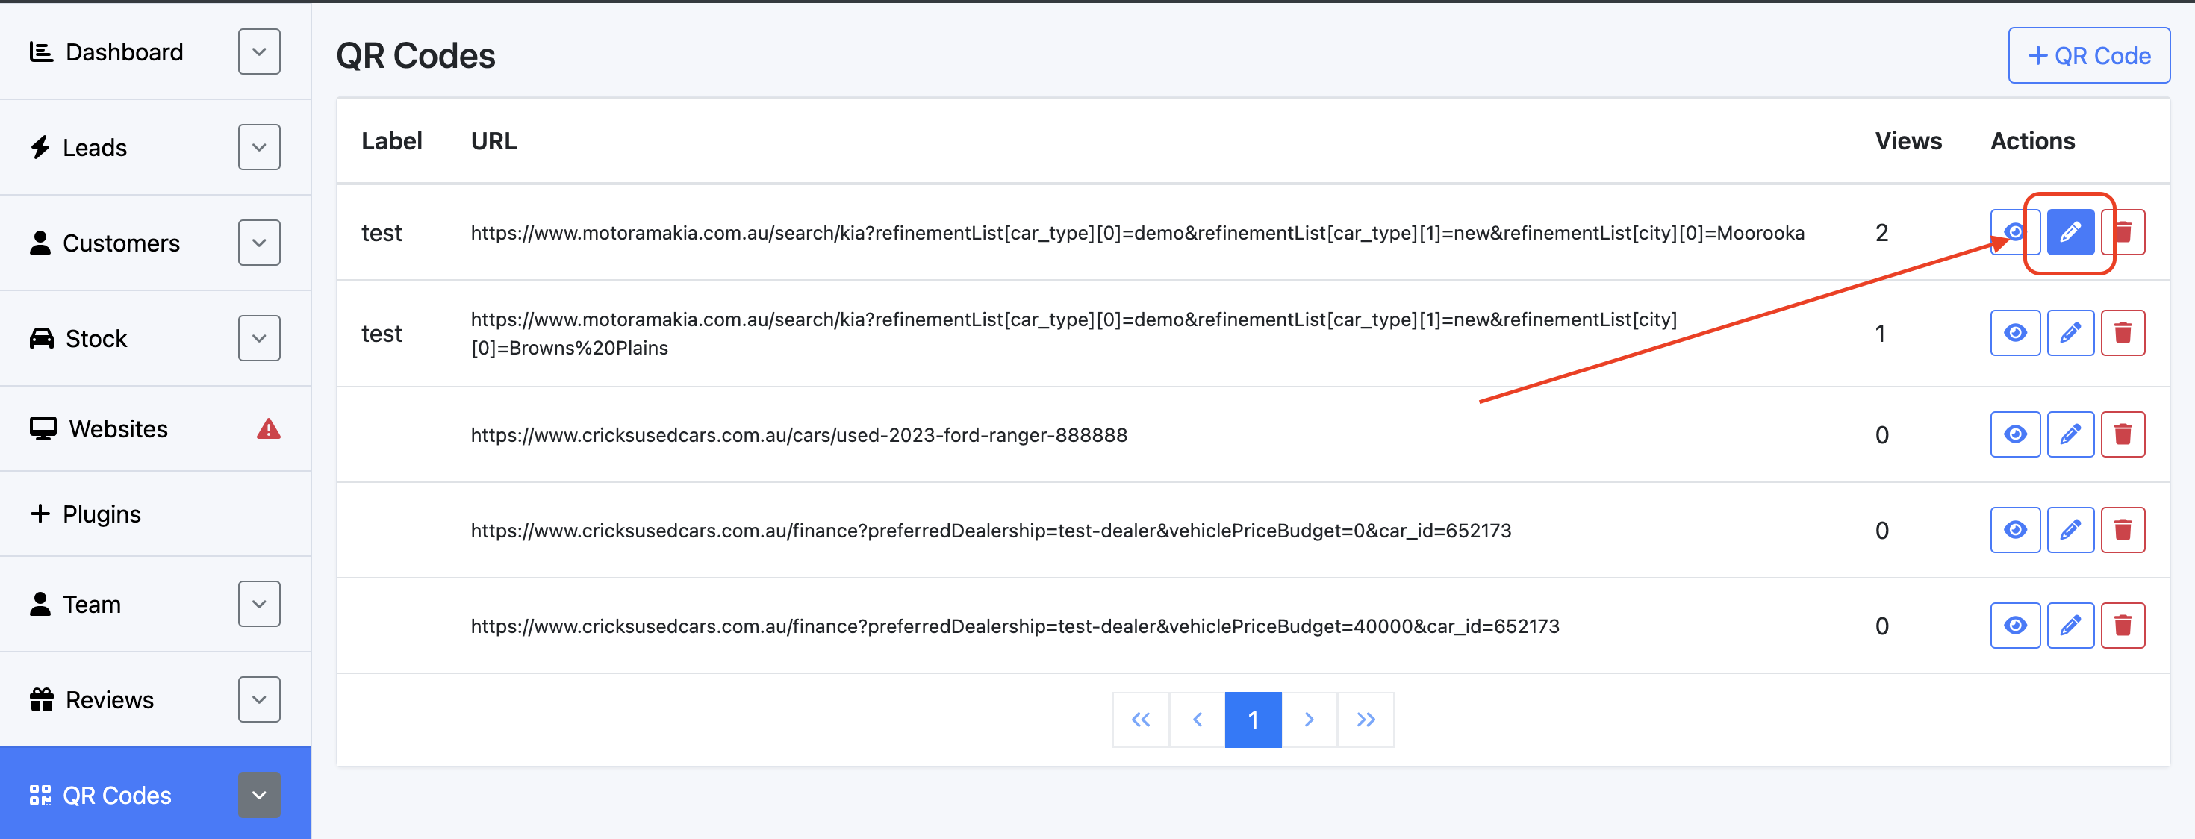The image size is (2195, 839).
Task: Click the + QR Code button
Action: [x=2088, y=55]
